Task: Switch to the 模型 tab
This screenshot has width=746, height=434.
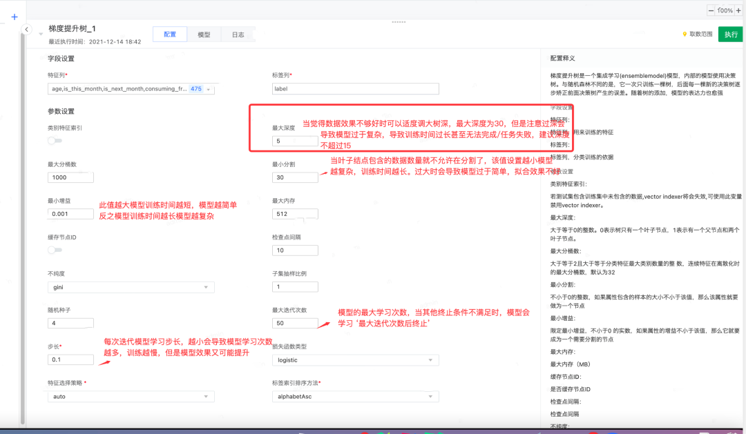Action: (x=204, y=32)
